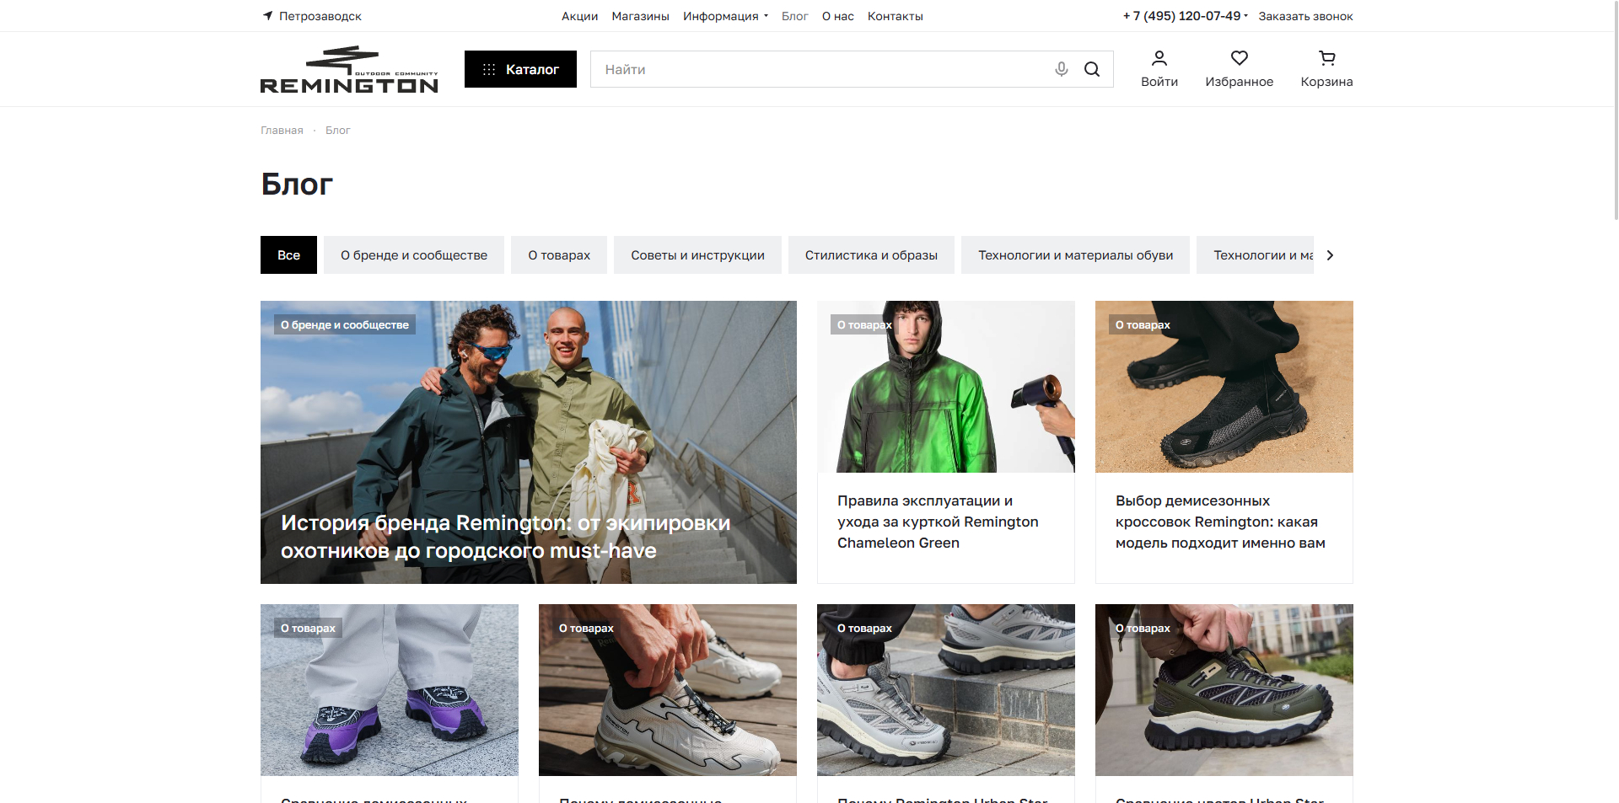Click the voice search microphone icon
Viewport: 1619px width, 803px height.
tap(1061, 69)
